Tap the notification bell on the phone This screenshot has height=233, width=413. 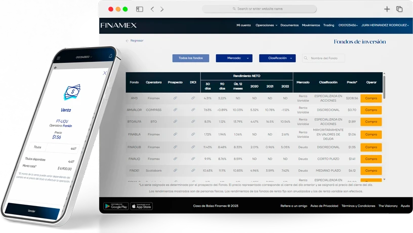coord(110,56)
